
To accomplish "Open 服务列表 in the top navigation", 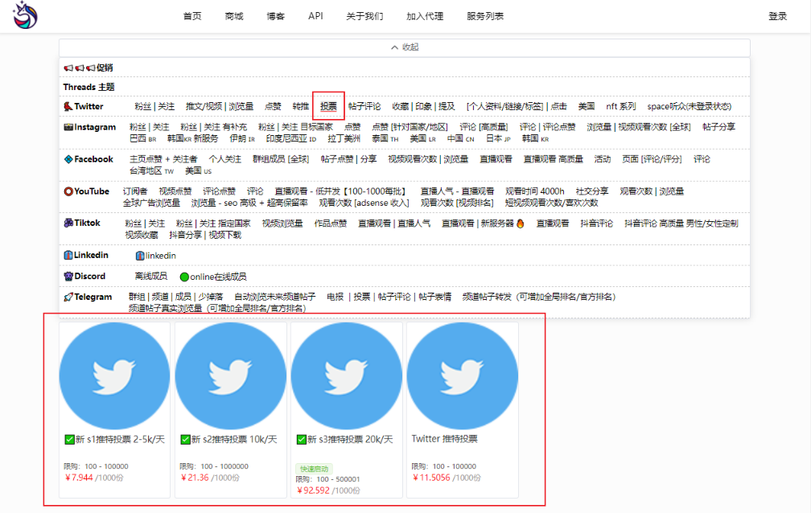I will [485, 16].
